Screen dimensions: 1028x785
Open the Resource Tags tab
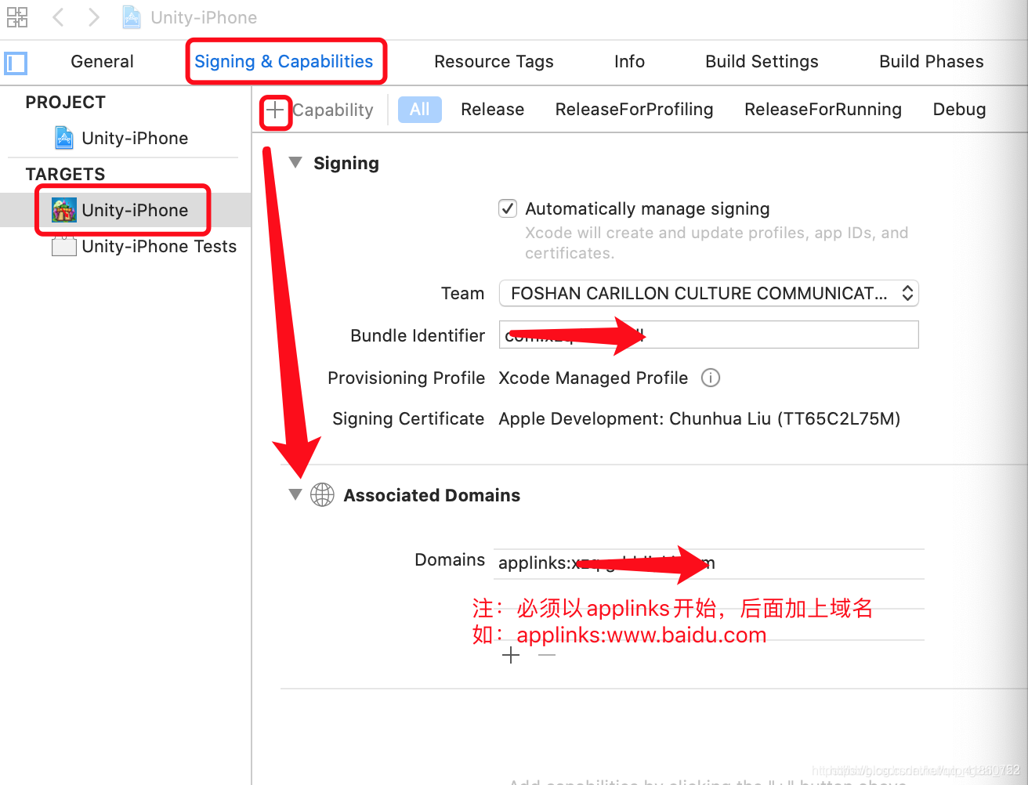click(494, 62)
